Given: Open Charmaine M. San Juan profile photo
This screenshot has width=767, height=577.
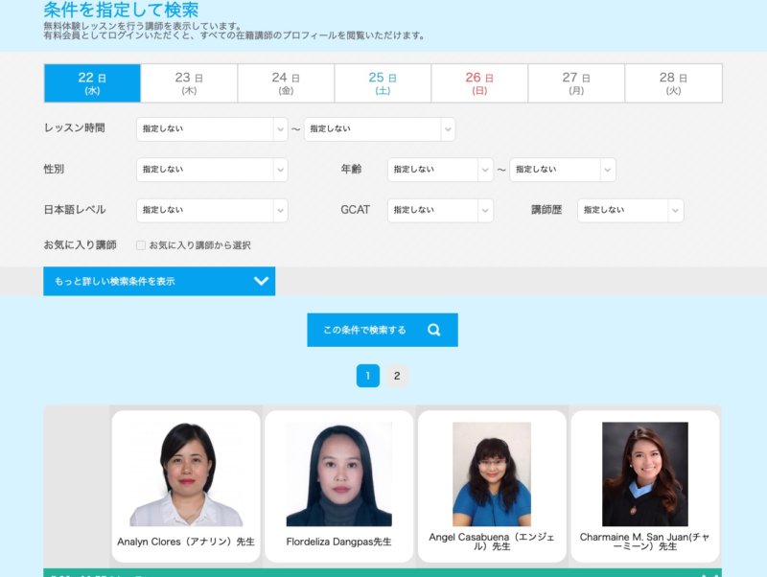Looking at the screenshot, I should point(644,473).
